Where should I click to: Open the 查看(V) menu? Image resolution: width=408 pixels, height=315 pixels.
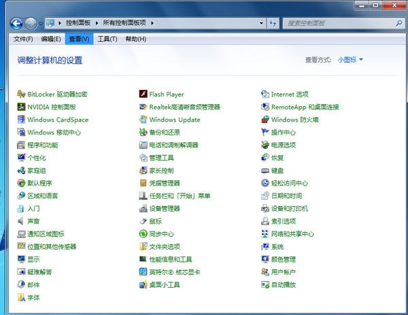pyautogui.click(x=79, y=39)
